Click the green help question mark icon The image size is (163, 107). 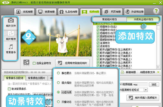pyautogui.click(x=156, y=11)
